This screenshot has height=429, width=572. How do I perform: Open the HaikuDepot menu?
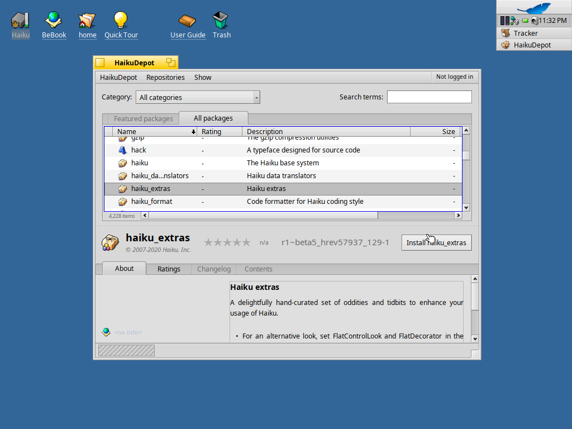coord(118,77)
